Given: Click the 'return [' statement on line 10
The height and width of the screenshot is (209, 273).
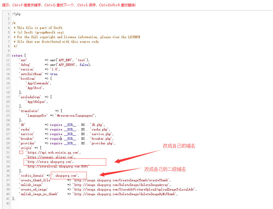Looking at the screenshot, I should 19,55.
